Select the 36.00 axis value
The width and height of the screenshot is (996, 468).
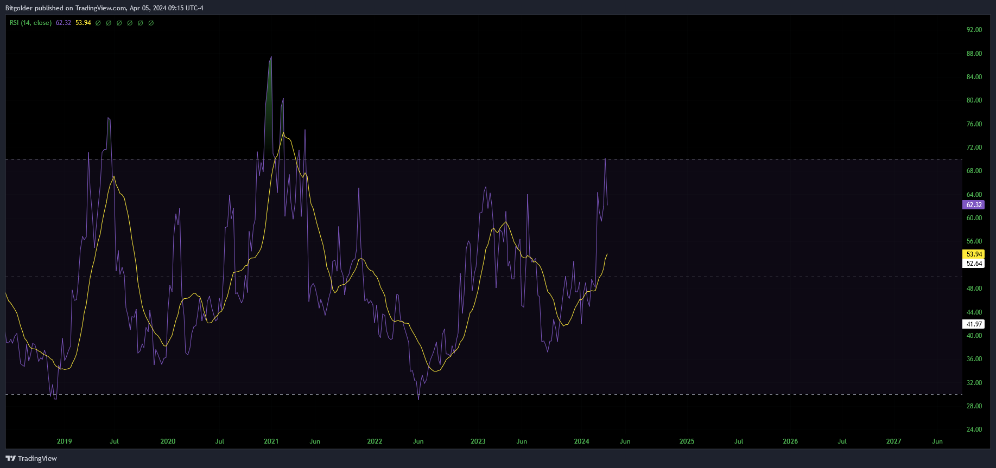click(974, 359)
